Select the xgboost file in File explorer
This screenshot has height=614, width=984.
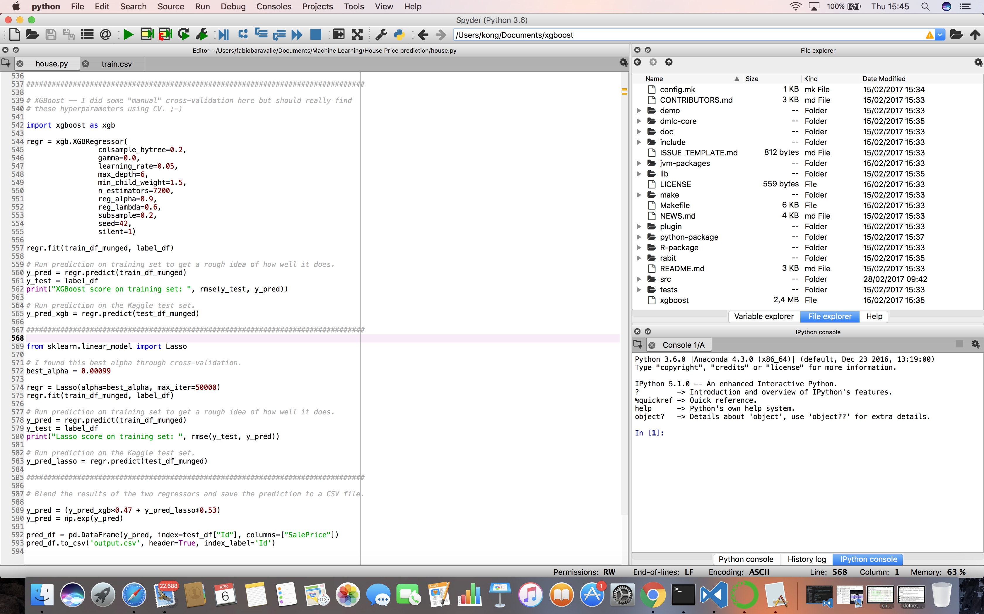674,300
